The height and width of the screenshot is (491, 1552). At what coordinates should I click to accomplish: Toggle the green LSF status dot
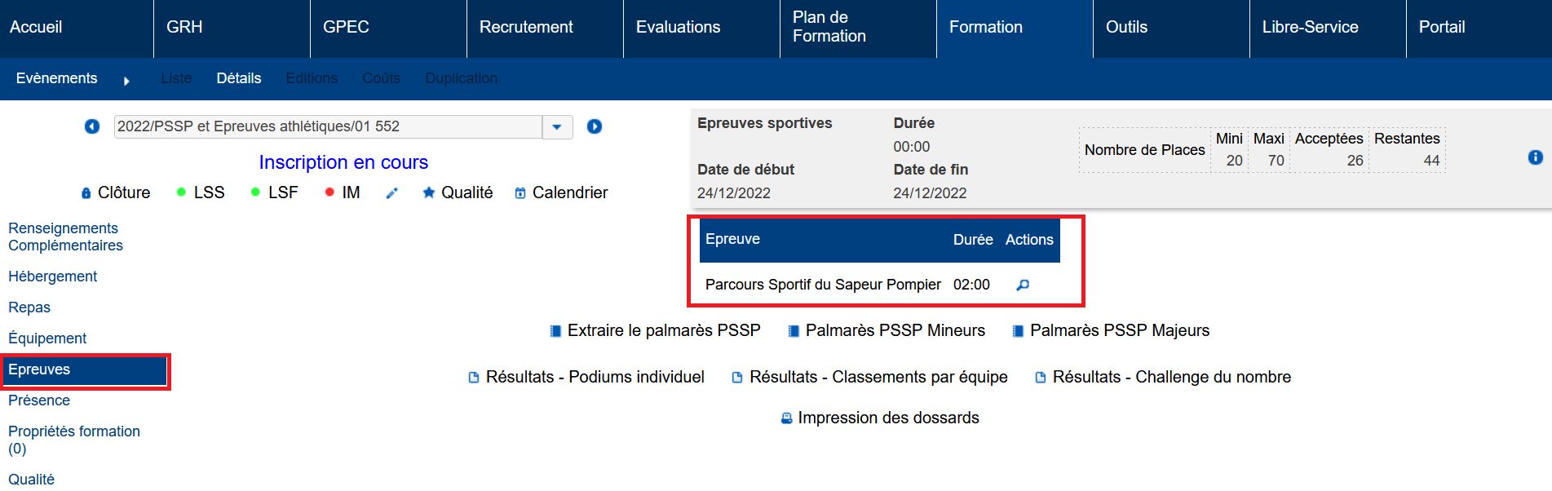pos(255,192)
